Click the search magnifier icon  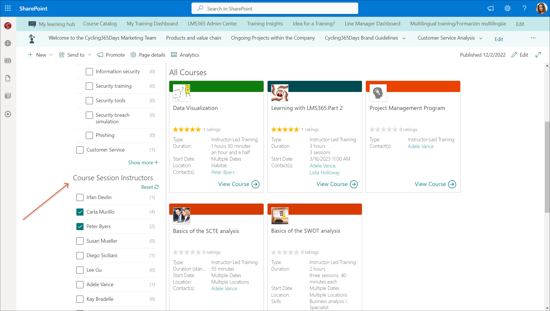(200, 8)
